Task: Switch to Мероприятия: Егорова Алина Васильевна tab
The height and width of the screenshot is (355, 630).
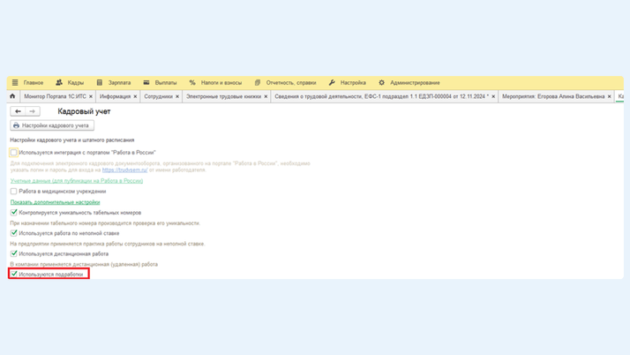Action: [553, 96]
